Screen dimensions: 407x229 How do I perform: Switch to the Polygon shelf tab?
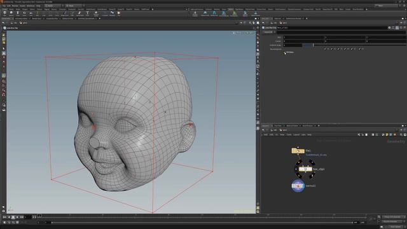[x=25, y=10]
